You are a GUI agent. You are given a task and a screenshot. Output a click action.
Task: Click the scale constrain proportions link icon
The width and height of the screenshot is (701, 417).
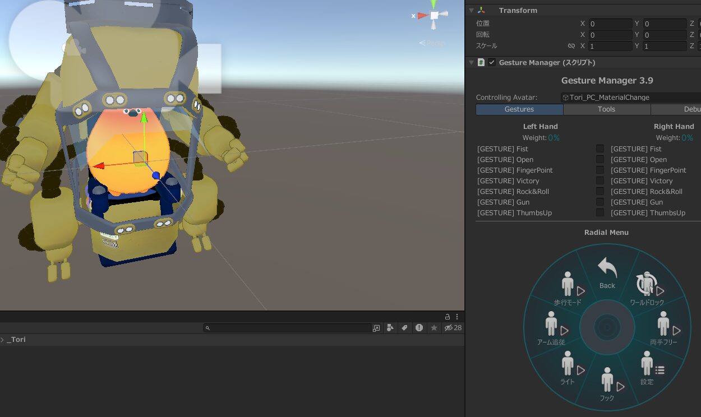point(571,46)
